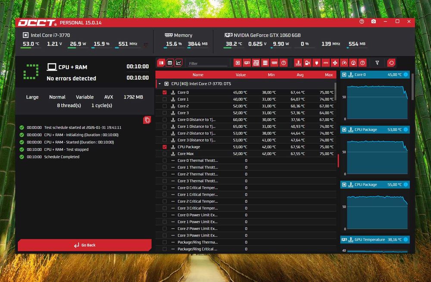Click the 'Schedule Completed' log entry
Image resolution: width=431 pixels, height=282 pixels.
[x=62, y=157]
